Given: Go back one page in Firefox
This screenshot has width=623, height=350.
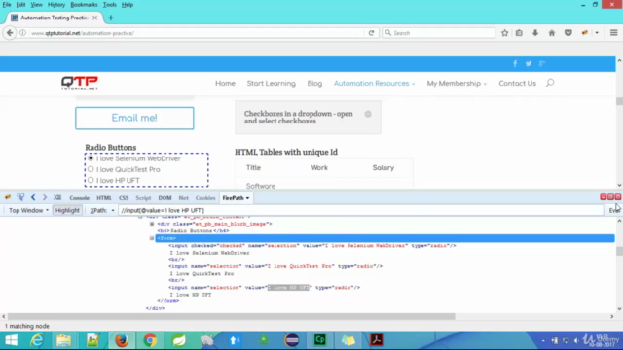Looking at the screenshot, I should point(10,33).
